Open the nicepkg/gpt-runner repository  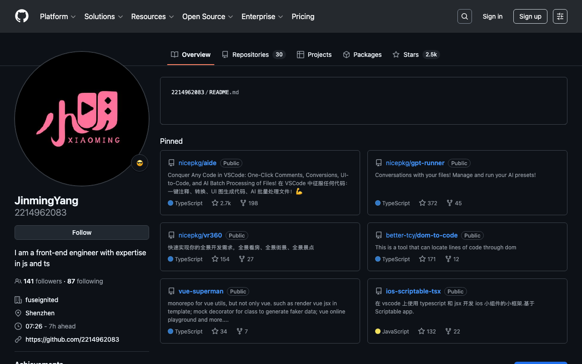(x=415, y=163)
